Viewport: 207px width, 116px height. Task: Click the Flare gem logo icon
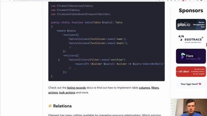point(183,56)
